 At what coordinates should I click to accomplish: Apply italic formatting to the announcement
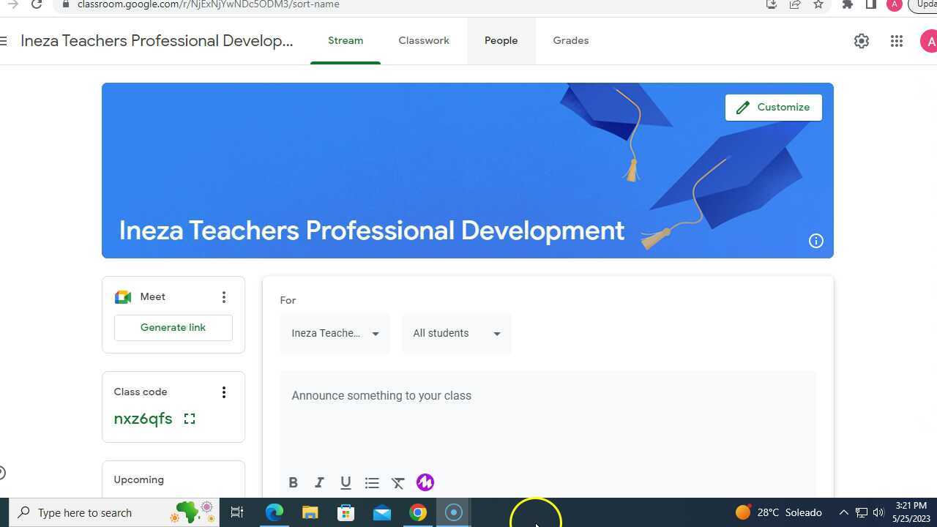319,482
